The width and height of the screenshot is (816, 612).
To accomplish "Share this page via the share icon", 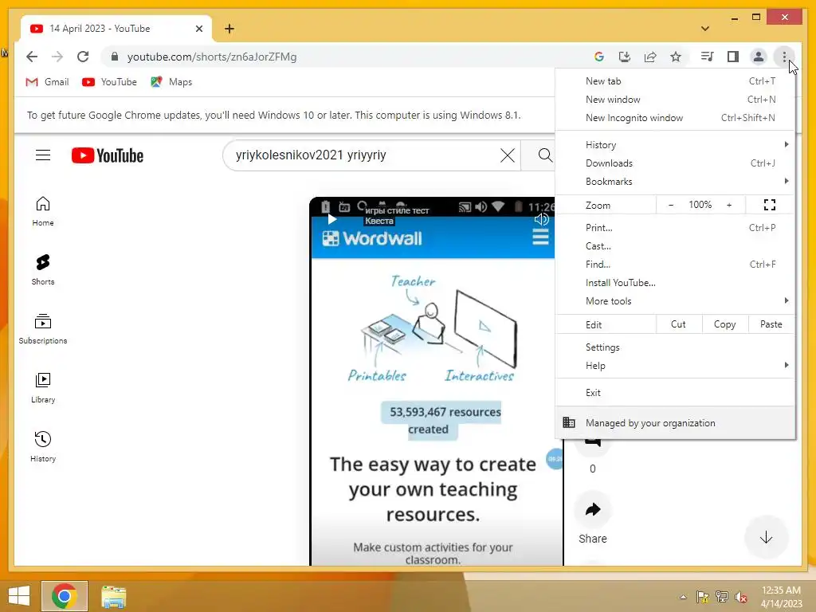I will coord(650,57).
